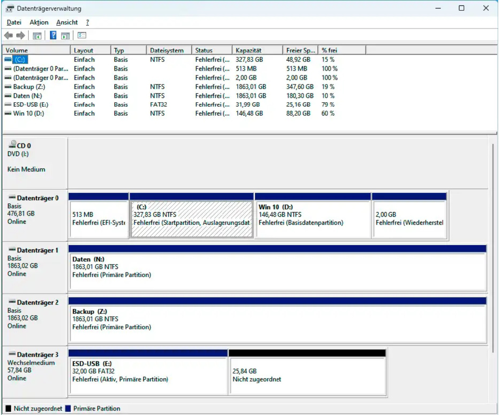Open the Aktion menu
This screenshot has height=415, width=500.
click(39, 22)
